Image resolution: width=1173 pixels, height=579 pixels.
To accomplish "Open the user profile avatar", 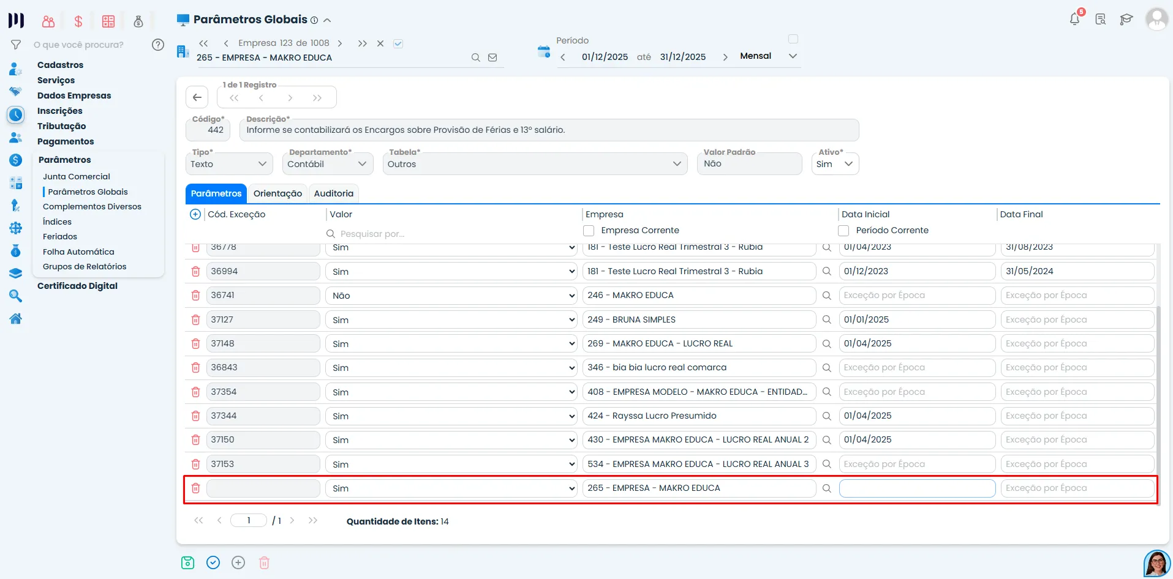I will (x=1156, y=19).
